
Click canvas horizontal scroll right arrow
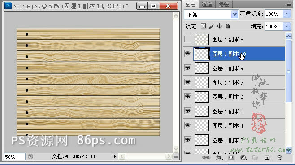[x=169, y=156]
